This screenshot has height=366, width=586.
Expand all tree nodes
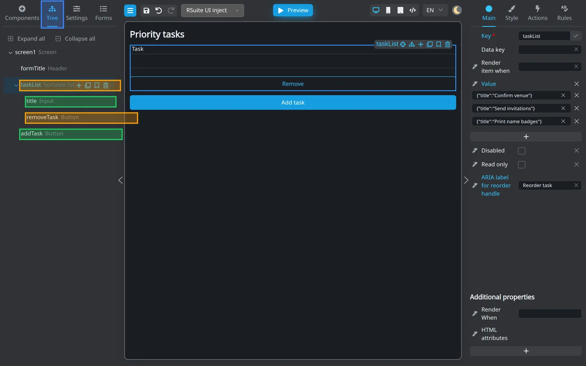click(x=26, y=39)
